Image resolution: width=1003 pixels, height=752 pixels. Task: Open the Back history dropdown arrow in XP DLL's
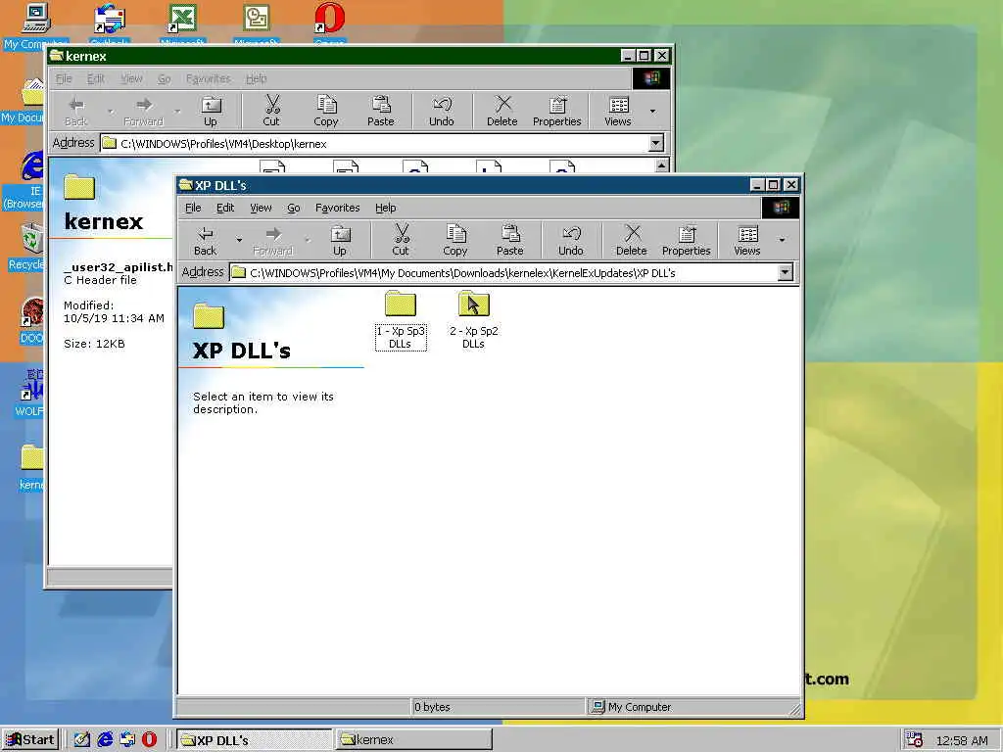(x=239, y=241)
